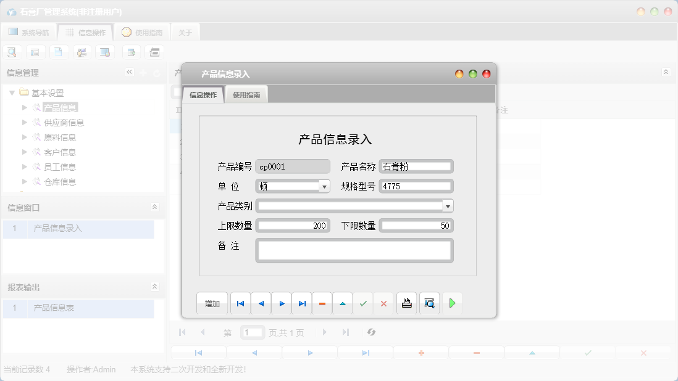
Task: Click the green execute arrow icon
Action: [452, 303]
